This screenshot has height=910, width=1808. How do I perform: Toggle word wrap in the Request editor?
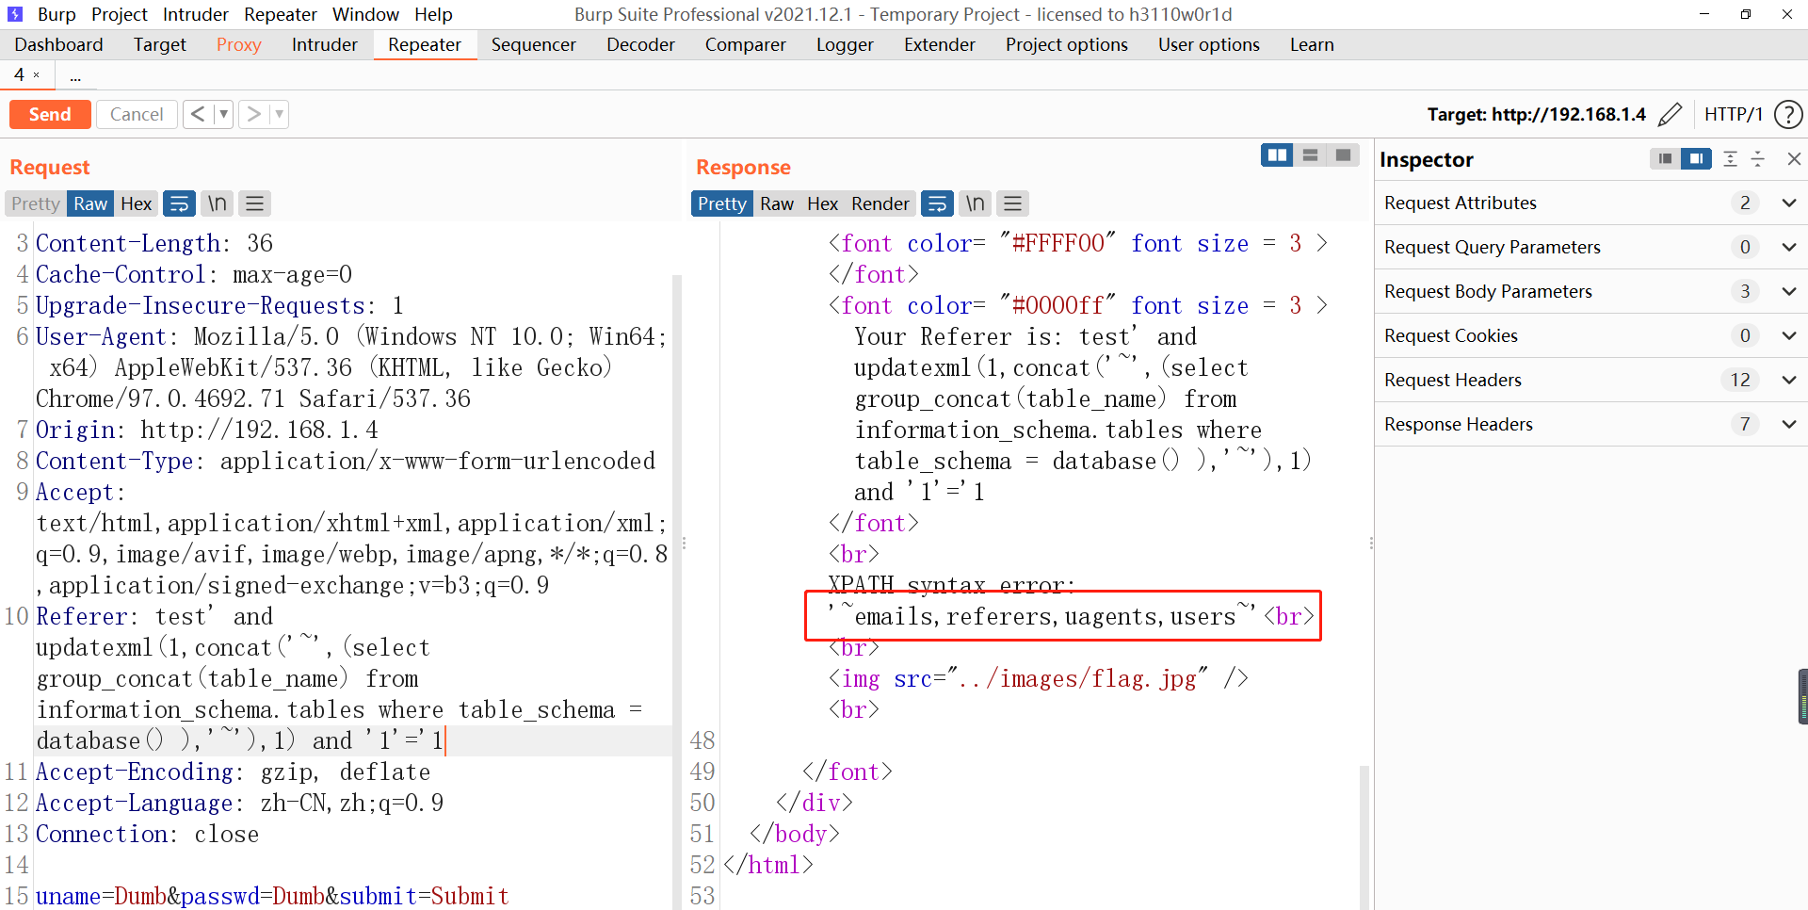click(x=179, y=203)
